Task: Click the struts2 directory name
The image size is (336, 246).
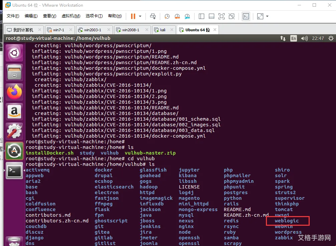Action: coord(285,192)
